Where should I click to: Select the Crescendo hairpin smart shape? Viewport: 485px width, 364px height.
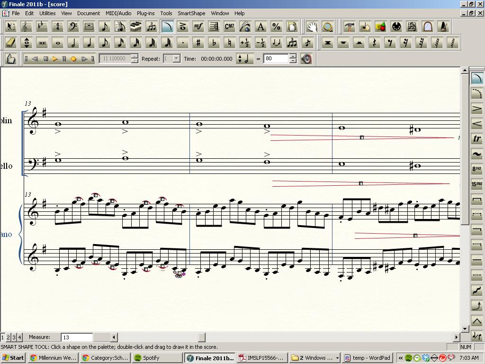pos(476,124)
